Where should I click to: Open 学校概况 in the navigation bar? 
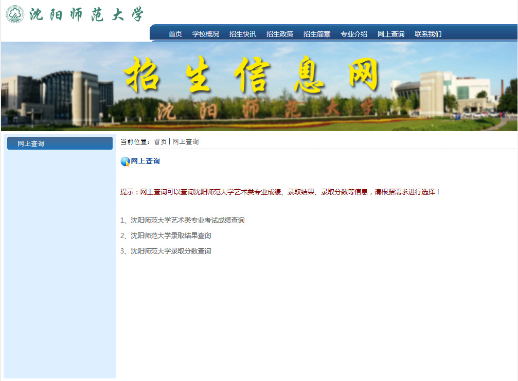click(205, 34)
